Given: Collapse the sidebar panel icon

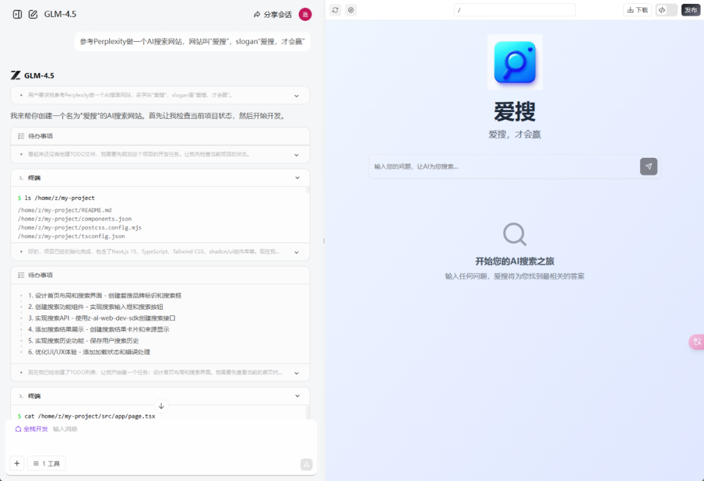Looking at the screenshot, I should click(x=17, y=14).
